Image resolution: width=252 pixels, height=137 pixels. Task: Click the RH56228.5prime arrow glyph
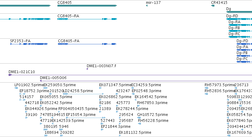[x=139, y=124]
